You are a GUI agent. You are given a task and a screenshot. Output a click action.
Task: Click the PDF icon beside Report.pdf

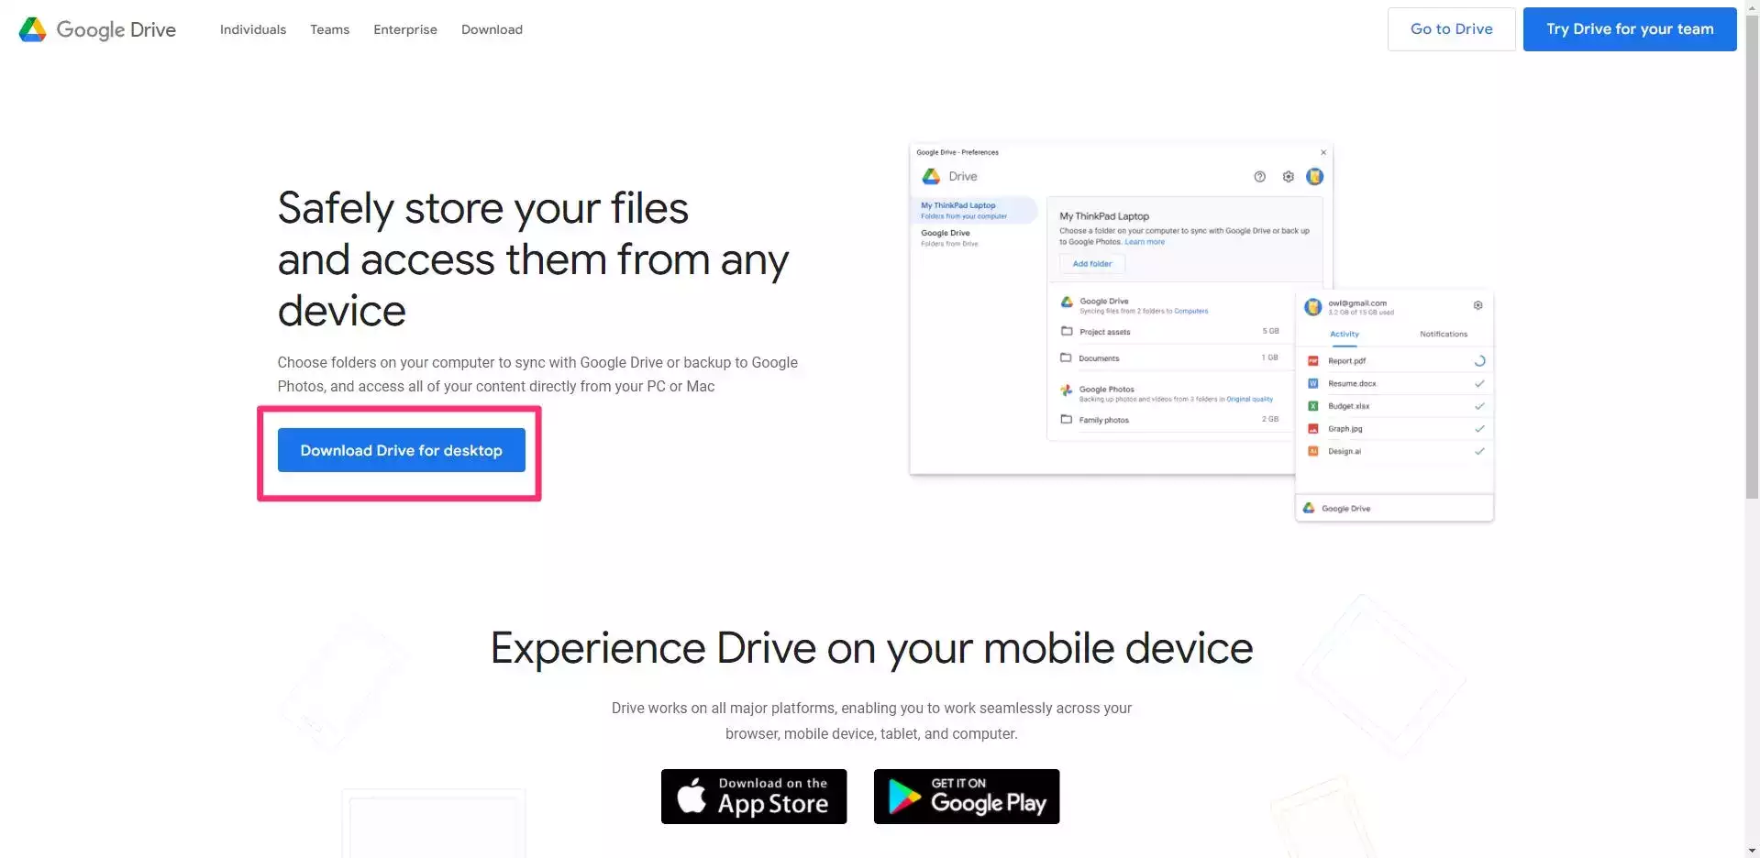1312,361
